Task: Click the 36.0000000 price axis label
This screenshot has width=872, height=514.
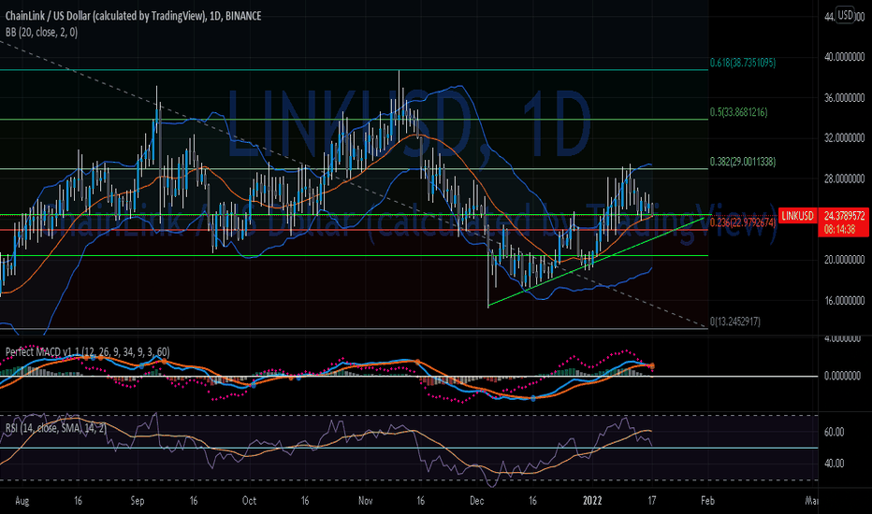Action: click(844, 98)
